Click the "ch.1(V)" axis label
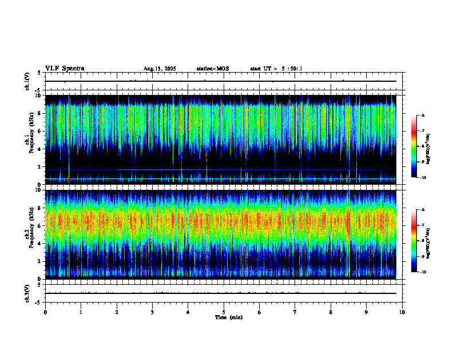The width and height of the screenshot is (453, 350). coord(27,81)
